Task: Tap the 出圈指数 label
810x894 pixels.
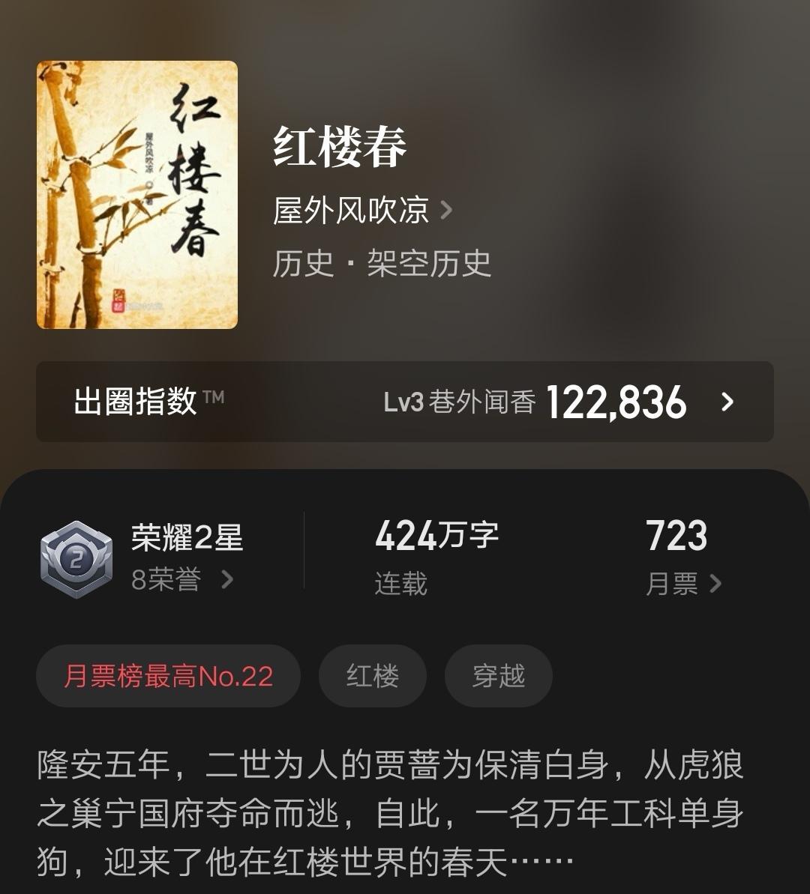Action: [135, 402]
